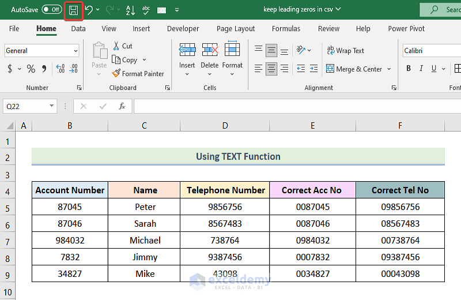The width and height of the screenshot is (461, 300).
Task: Click Increase Indent icon
Action: click(x=313, y=69)
